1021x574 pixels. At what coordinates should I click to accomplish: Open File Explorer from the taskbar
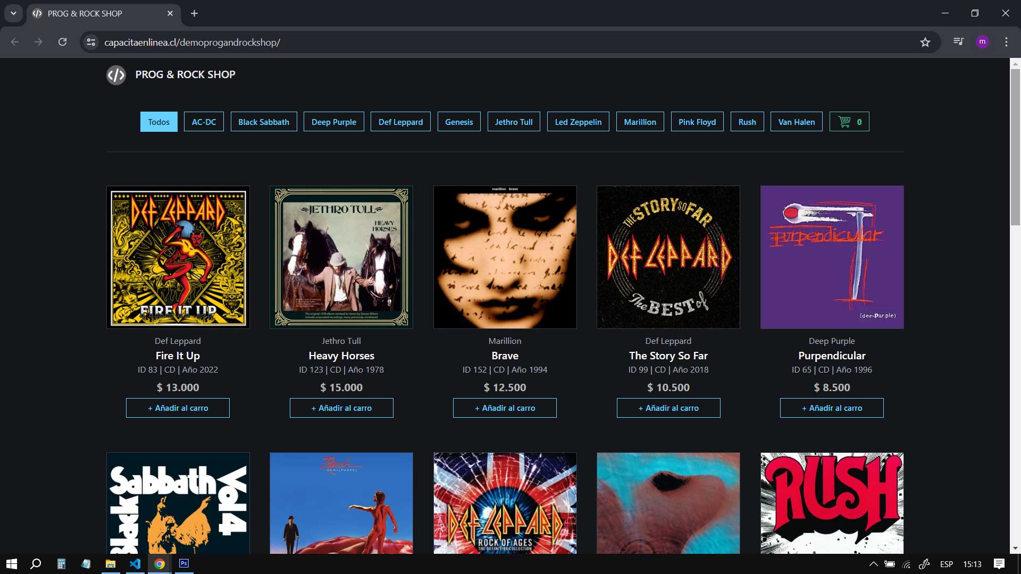pyautogui.click(x=111, y=564)
